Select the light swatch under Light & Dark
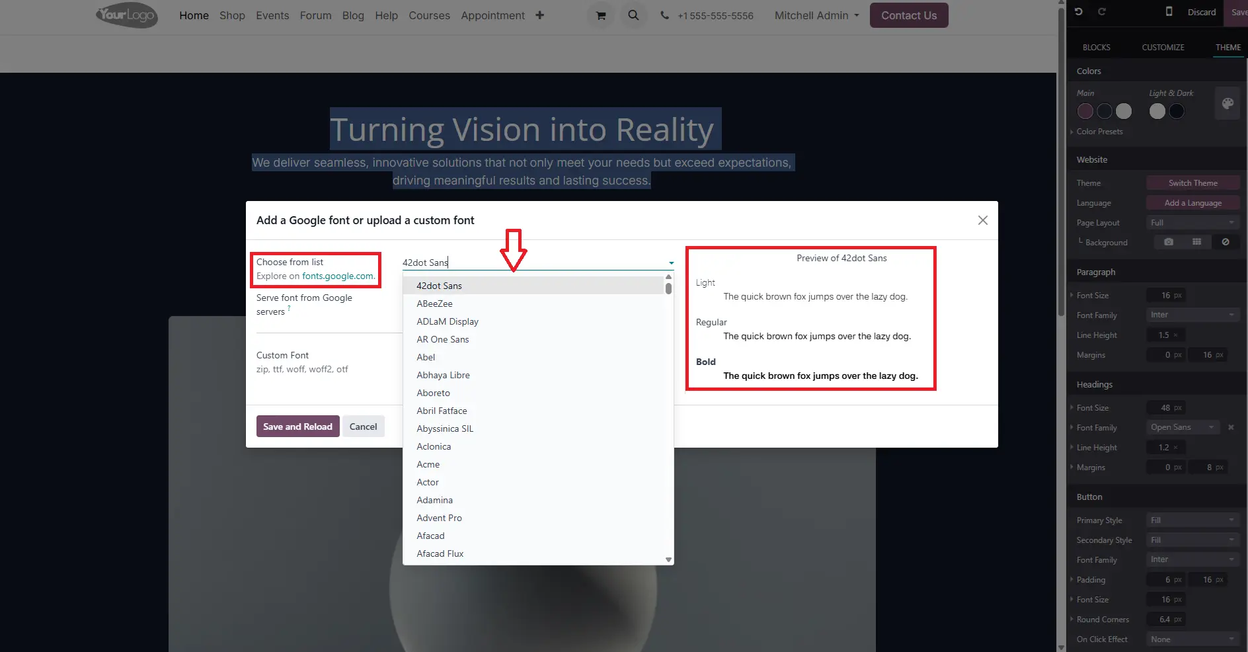The image size is (1248, 652). 1157,111
